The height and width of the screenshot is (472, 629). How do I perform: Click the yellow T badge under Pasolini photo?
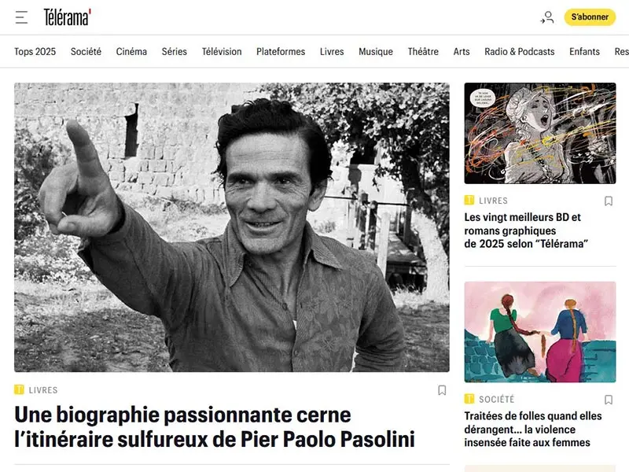coord(19,389)
